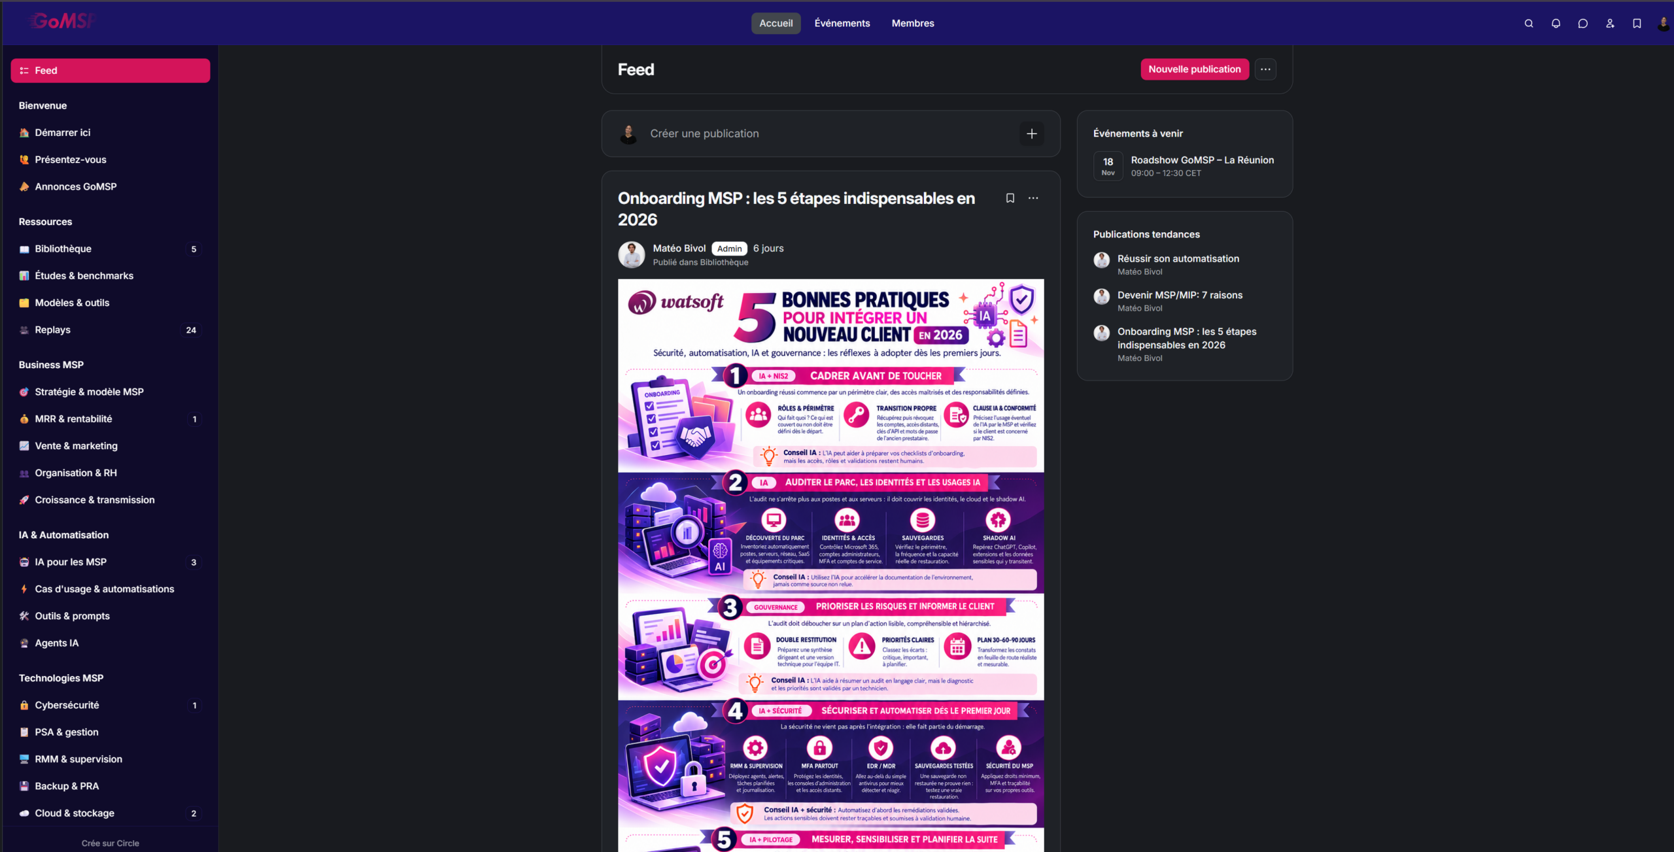Open Études & benchmarks space
The width and height of the screenshot is (1674, 852).
[x=111, y=276]
